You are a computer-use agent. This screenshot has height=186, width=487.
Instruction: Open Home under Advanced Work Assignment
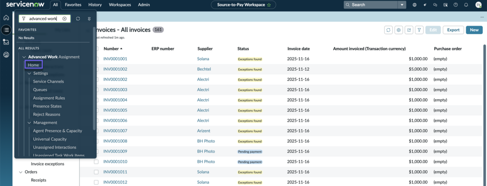coord(34,65)
